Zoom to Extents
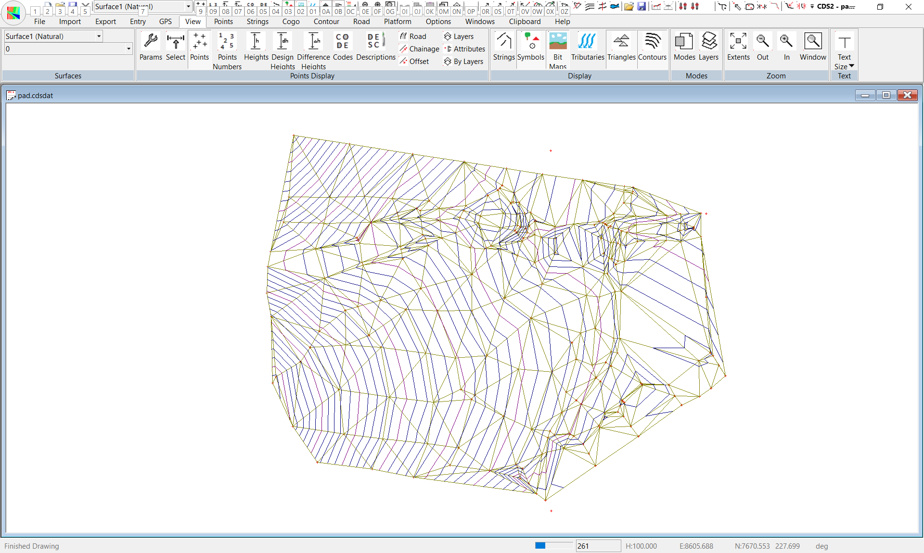The image size is (924, 553). click(x=738, y=42)
